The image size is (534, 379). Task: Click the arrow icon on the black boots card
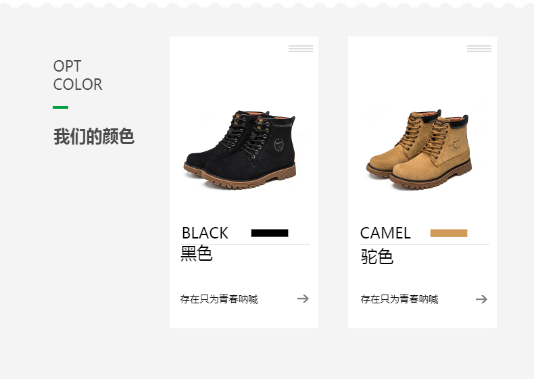click(303, 299)
